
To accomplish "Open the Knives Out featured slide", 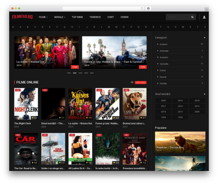I will coord(47,52).
